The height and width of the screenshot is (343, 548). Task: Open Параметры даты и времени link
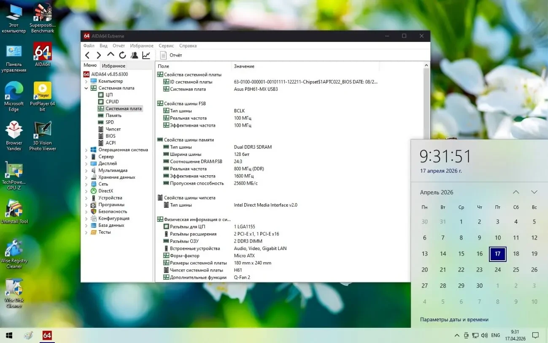click(454, 319)
